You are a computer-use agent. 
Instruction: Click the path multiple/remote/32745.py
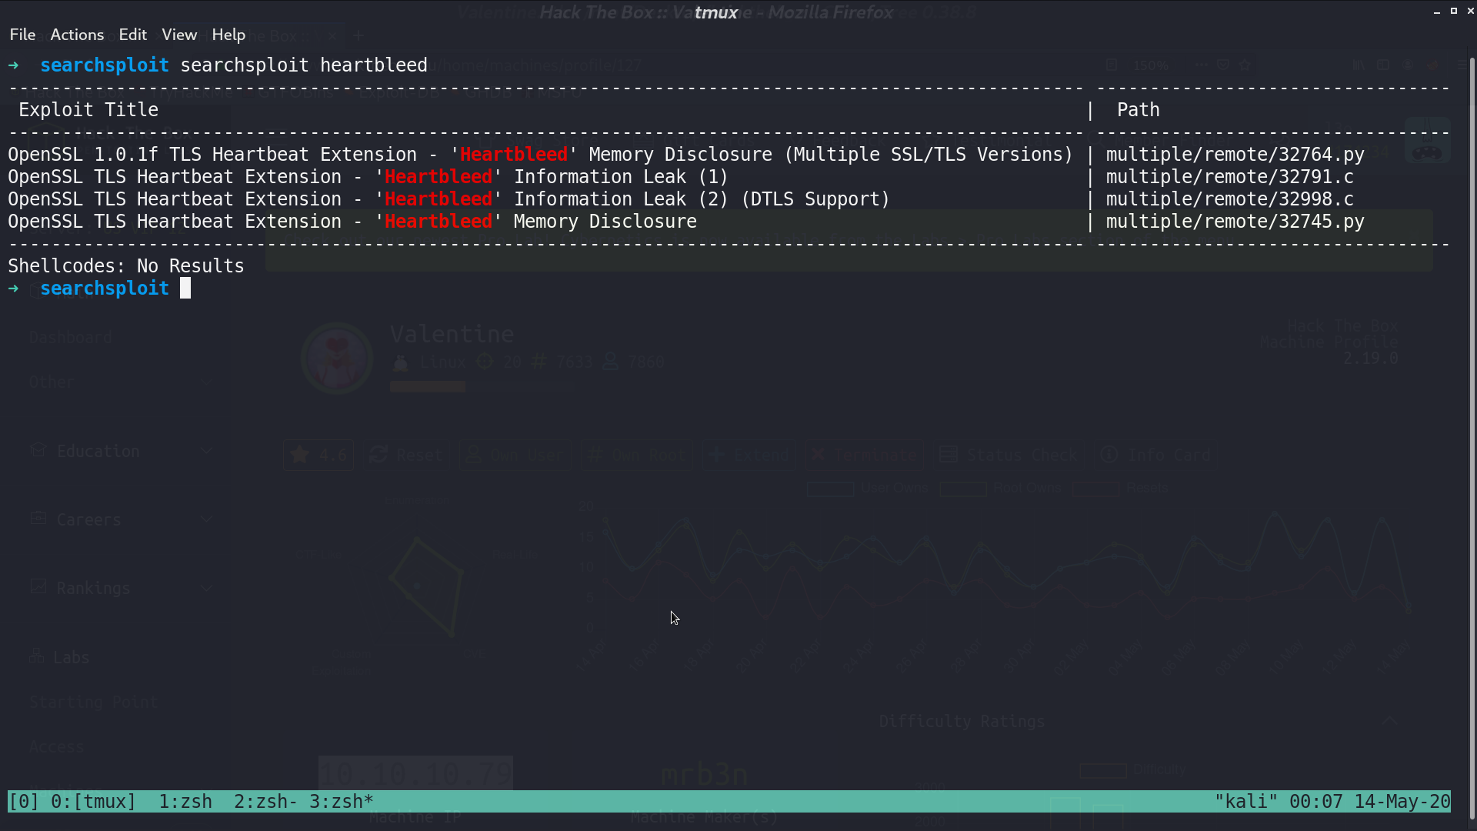coord(1235,222)
